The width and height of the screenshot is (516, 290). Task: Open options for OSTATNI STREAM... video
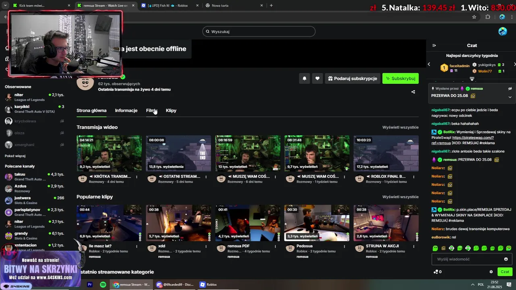[x=206, y=177]
